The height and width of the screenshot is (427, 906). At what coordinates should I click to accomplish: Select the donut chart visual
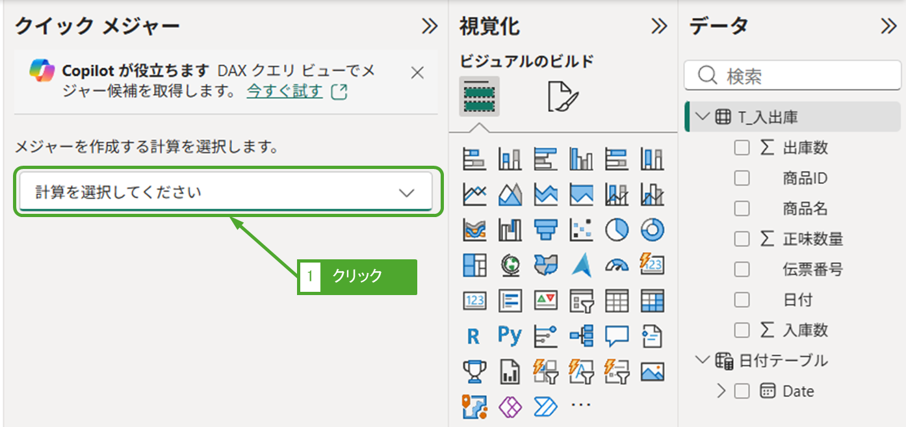pos(652,229)
